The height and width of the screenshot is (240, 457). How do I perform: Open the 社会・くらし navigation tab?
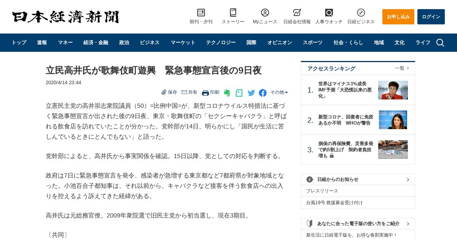tap(348, 43)
